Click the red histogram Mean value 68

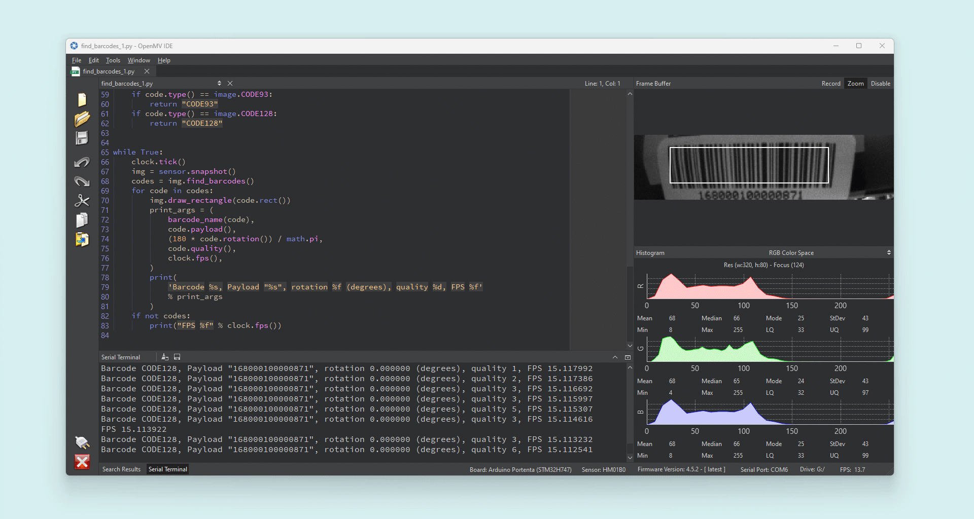coord(672,318)
